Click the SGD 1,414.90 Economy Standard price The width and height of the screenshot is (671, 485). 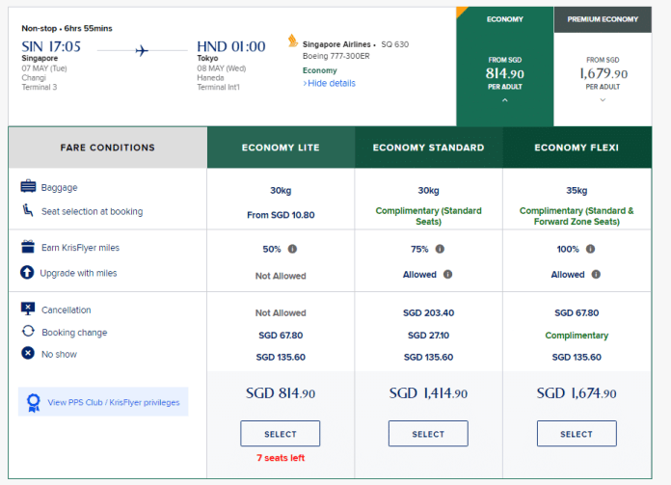[x=428, y=393]
